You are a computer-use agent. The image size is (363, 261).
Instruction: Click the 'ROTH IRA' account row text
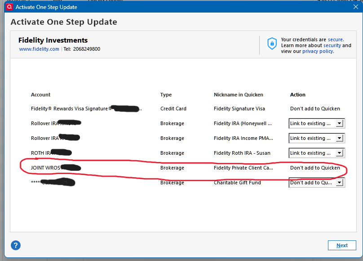pyautogui.click(x=41, y=153)
